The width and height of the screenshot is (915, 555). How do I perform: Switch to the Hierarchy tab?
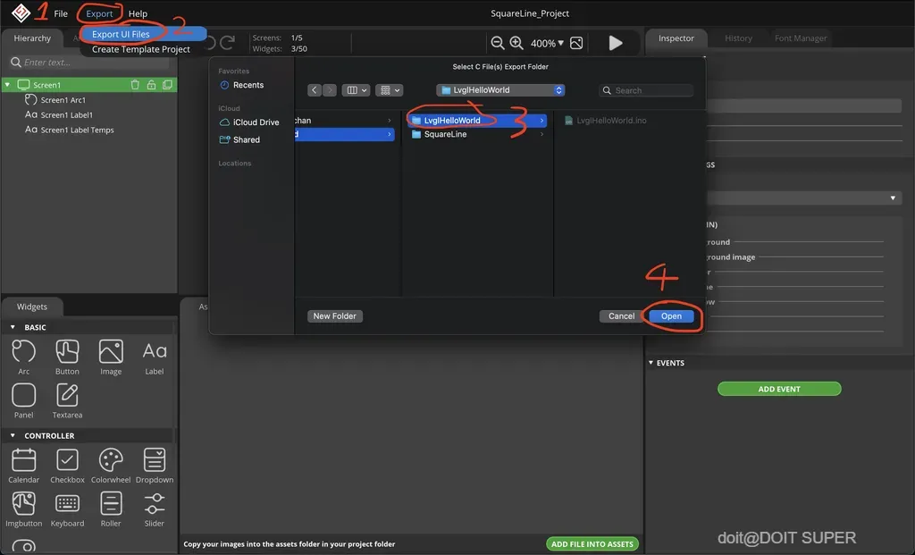(32, 38)
